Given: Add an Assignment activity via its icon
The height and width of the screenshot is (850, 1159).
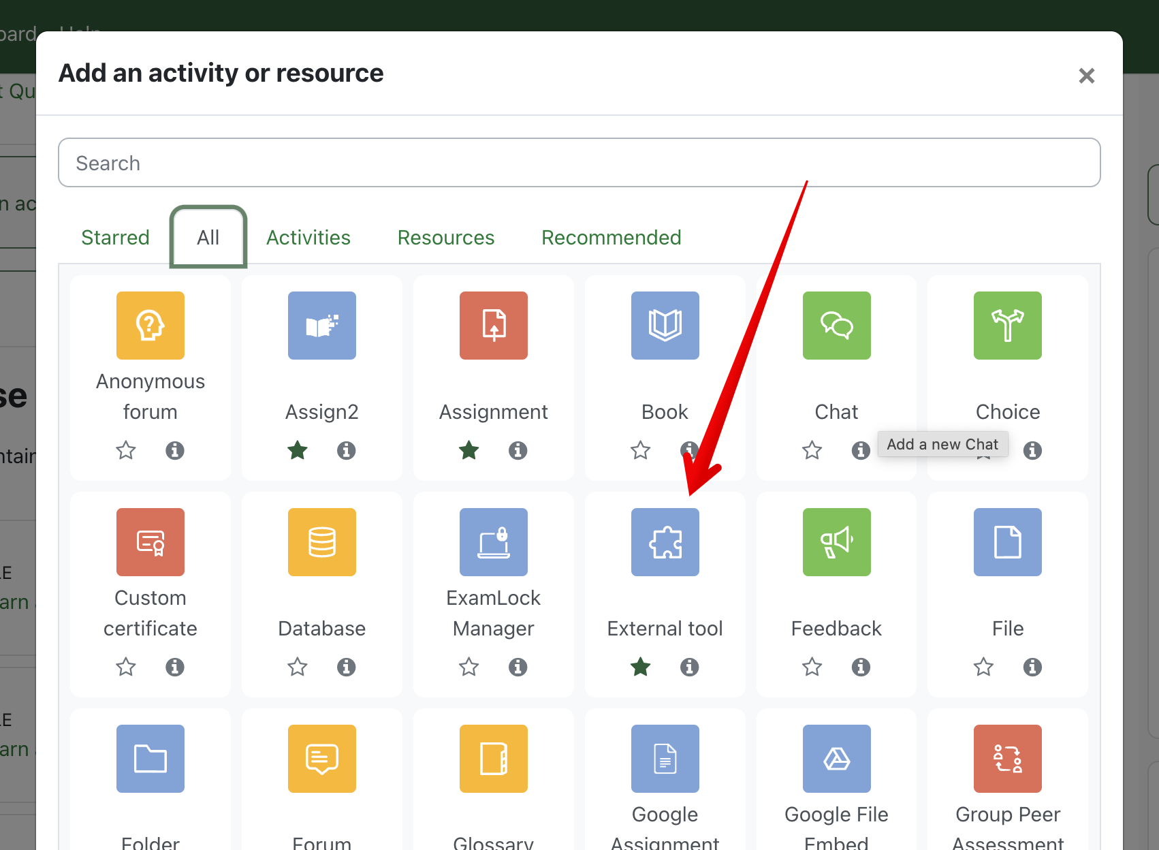Looking at the screenshot, I should (493, 326).
